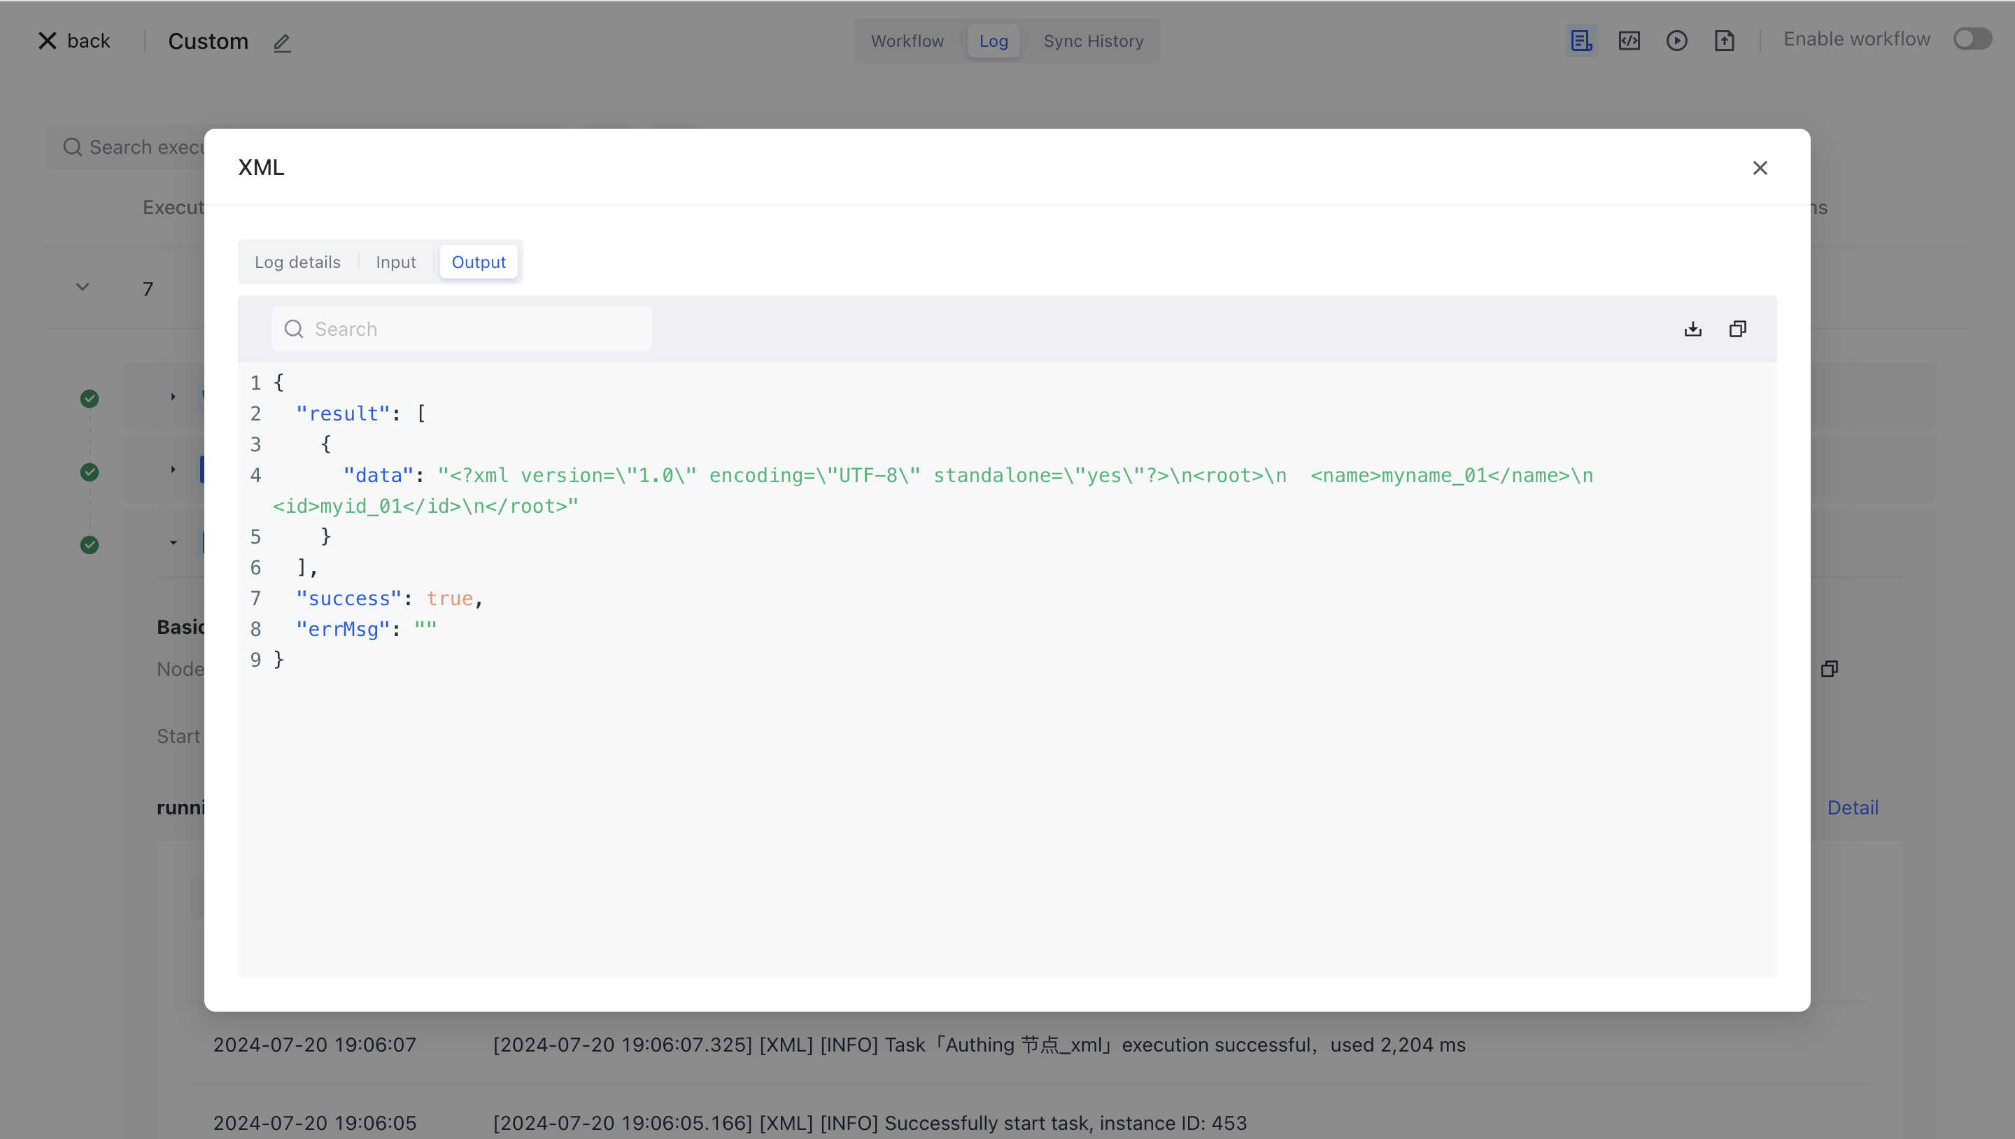Click the run workflow play icon
This screenshot has width=2015, height=1139.
pos(1676,41)
